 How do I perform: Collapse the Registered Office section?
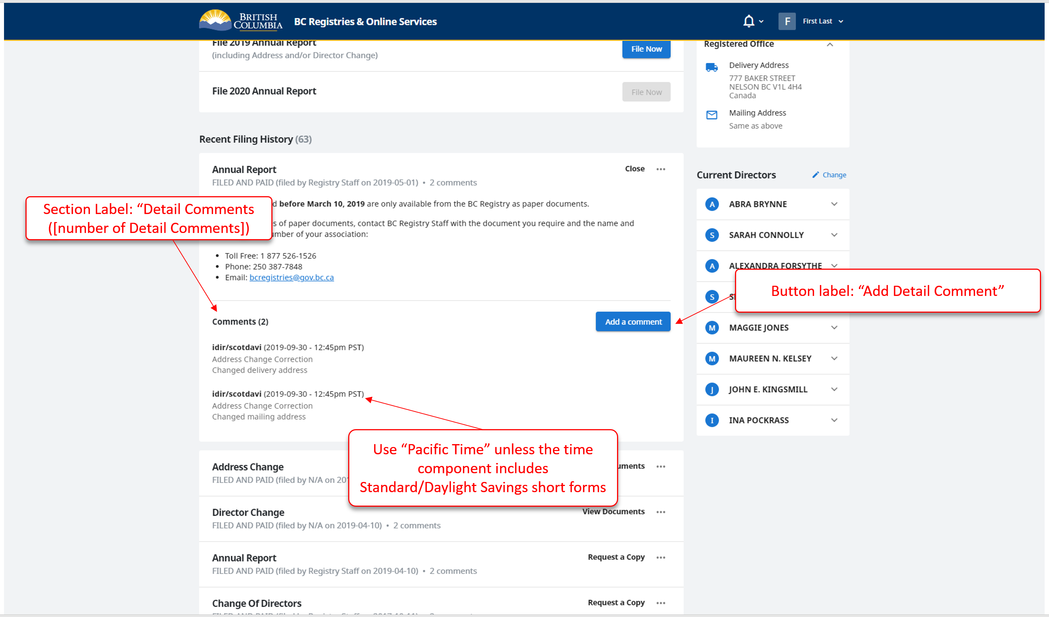point(830,44)
